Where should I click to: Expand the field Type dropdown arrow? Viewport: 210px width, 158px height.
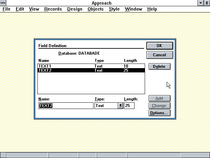tap(120, 106)
